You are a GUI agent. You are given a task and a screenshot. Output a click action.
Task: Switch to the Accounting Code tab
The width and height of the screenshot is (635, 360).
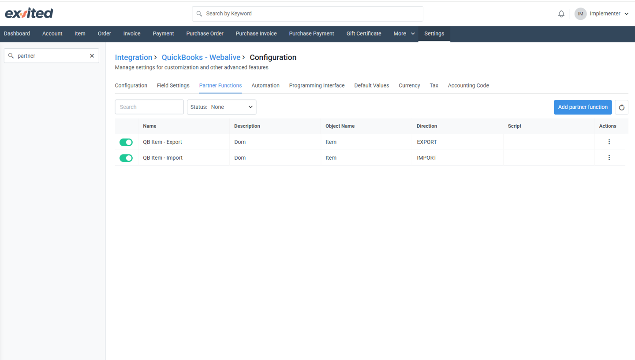[468, 85]
